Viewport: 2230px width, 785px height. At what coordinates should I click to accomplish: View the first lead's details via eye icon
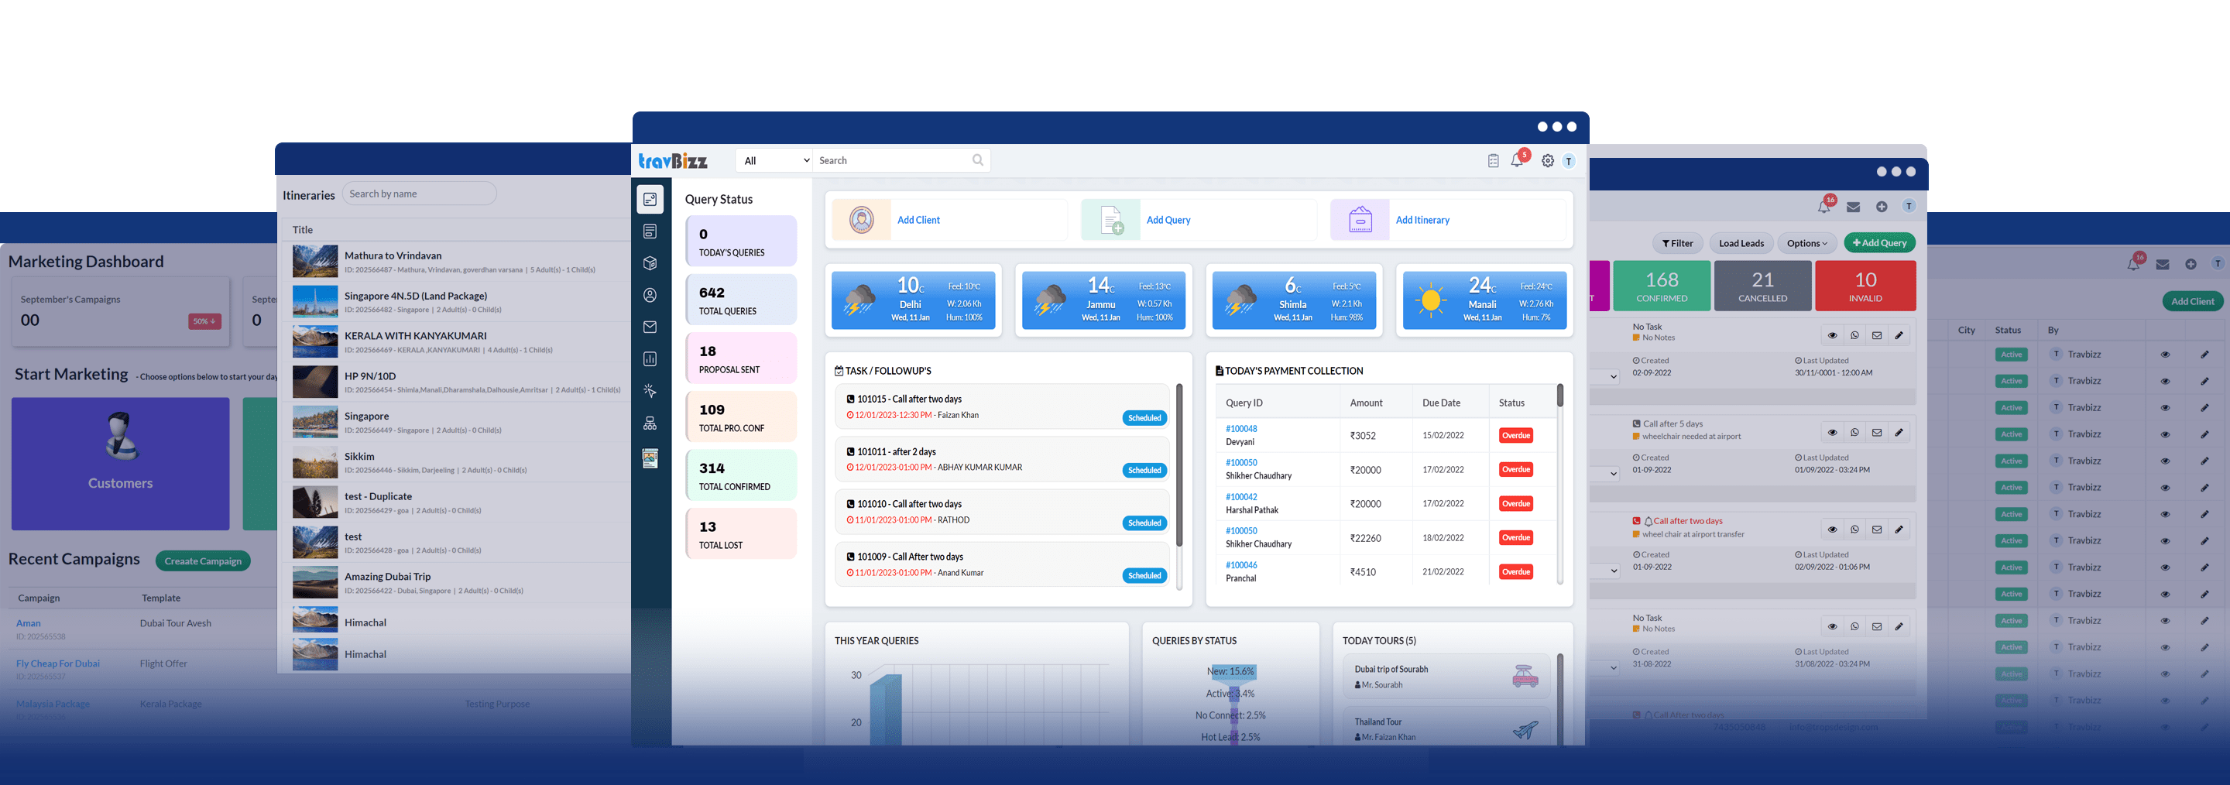[1832, 335]
